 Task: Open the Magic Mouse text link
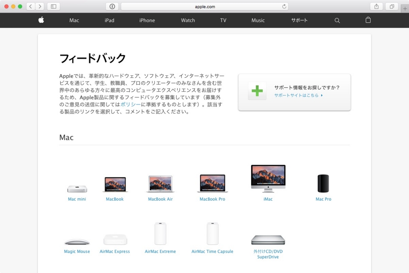coord(77,251)
